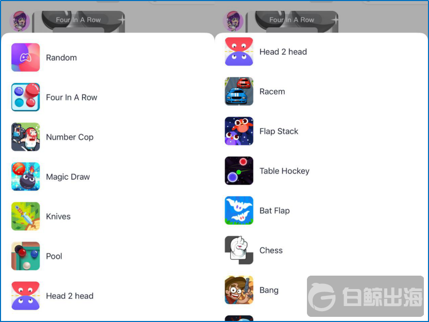Select the Table Hockey icon
The image size is (429, 322).
point(239,171)
